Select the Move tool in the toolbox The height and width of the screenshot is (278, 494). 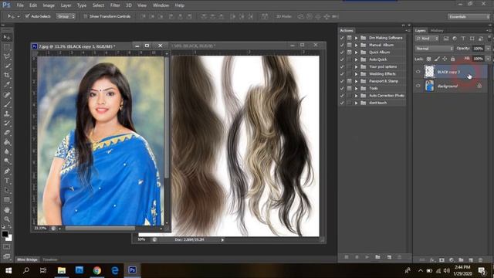tap(7, 37)
